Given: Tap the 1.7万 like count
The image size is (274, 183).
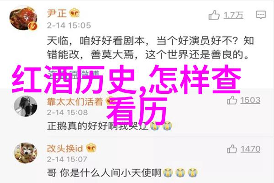Looking at the screenshot, I should (233, 15).
